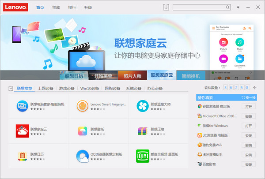Image resolution: width=265 pixels, height=179 pixels.
Task: Click 打开 for 谷歌浏览器 稳定版
Action: click(248, 106)
